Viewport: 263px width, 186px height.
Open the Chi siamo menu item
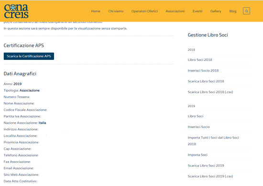(116, 11)
